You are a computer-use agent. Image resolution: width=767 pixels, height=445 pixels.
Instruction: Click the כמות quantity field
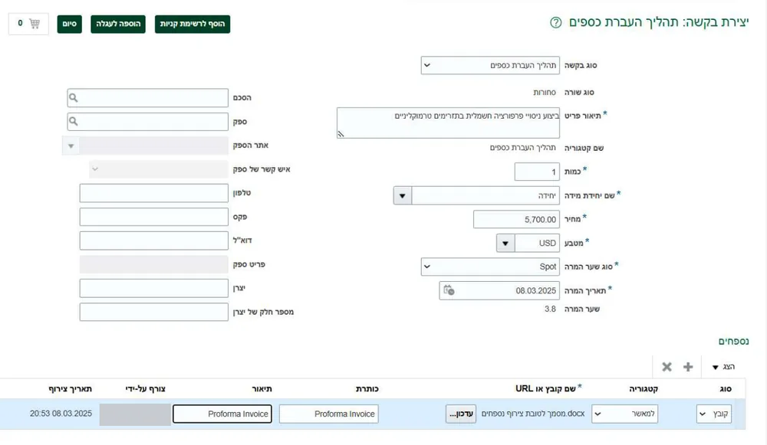coord(537,172)
